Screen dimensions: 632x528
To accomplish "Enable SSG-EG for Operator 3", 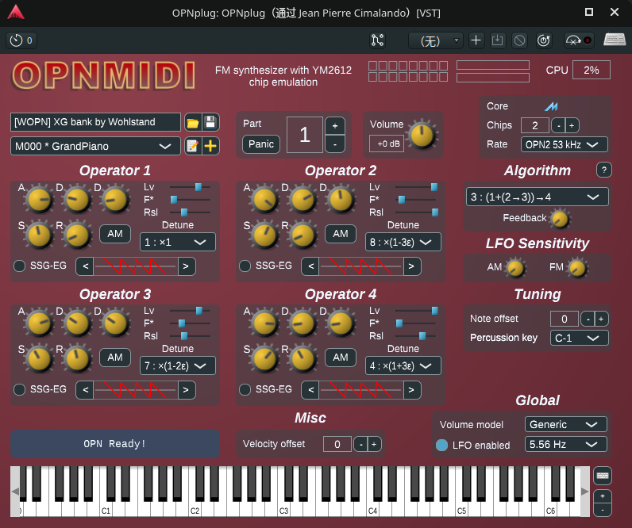I will pyautogui.click(x=19, y=389).
